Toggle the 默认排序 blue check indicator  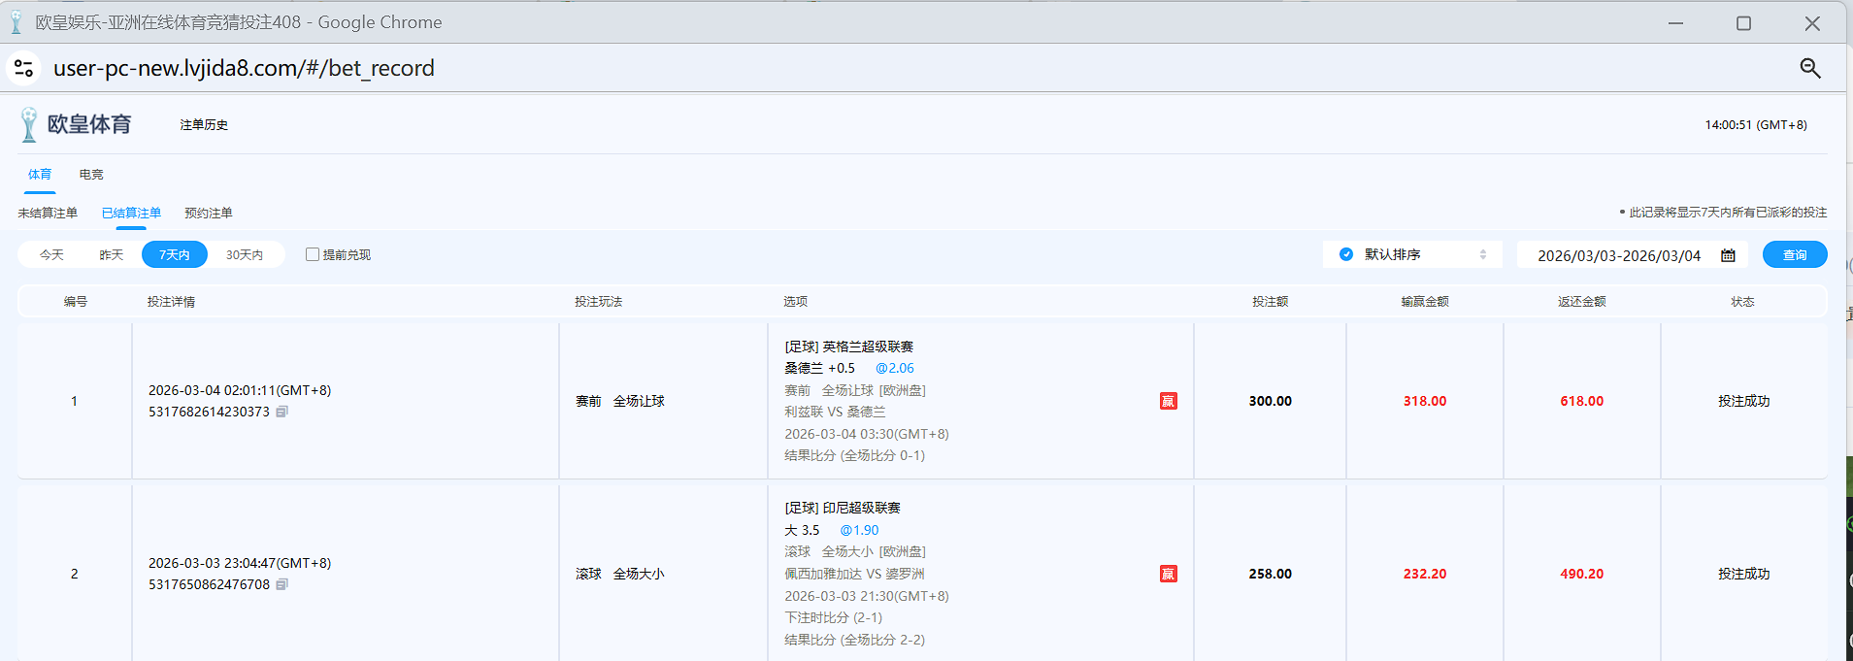1345,254
